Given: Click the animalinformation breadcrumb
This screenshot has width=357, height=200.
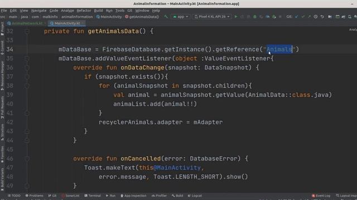Looking at the screenshot, I should tap(77, 17).
